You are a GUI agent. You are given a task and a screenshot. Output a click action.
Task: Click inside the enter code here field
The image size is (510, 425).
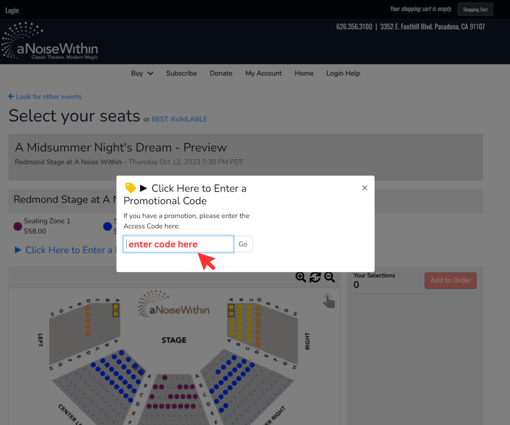178,244
